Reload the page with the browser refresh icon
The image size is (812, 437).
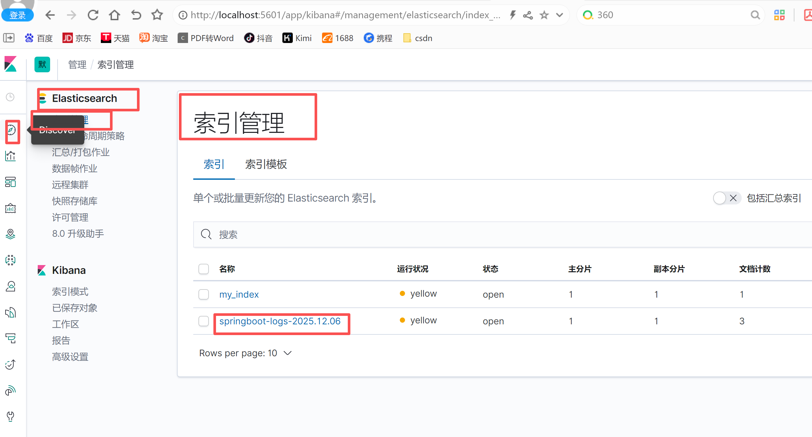93,15
